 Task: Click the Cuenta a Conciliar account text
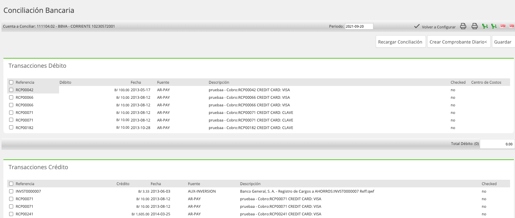[x=59, y=26]
